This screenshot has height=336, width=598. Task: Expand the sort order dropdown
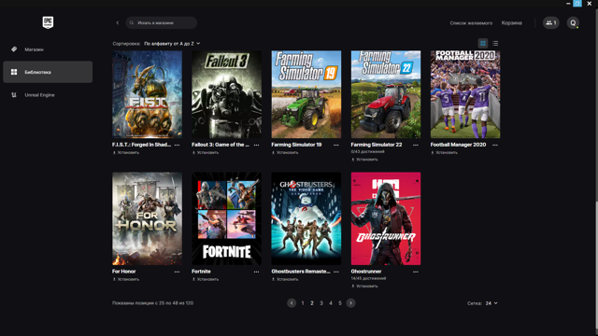(172, 44)
